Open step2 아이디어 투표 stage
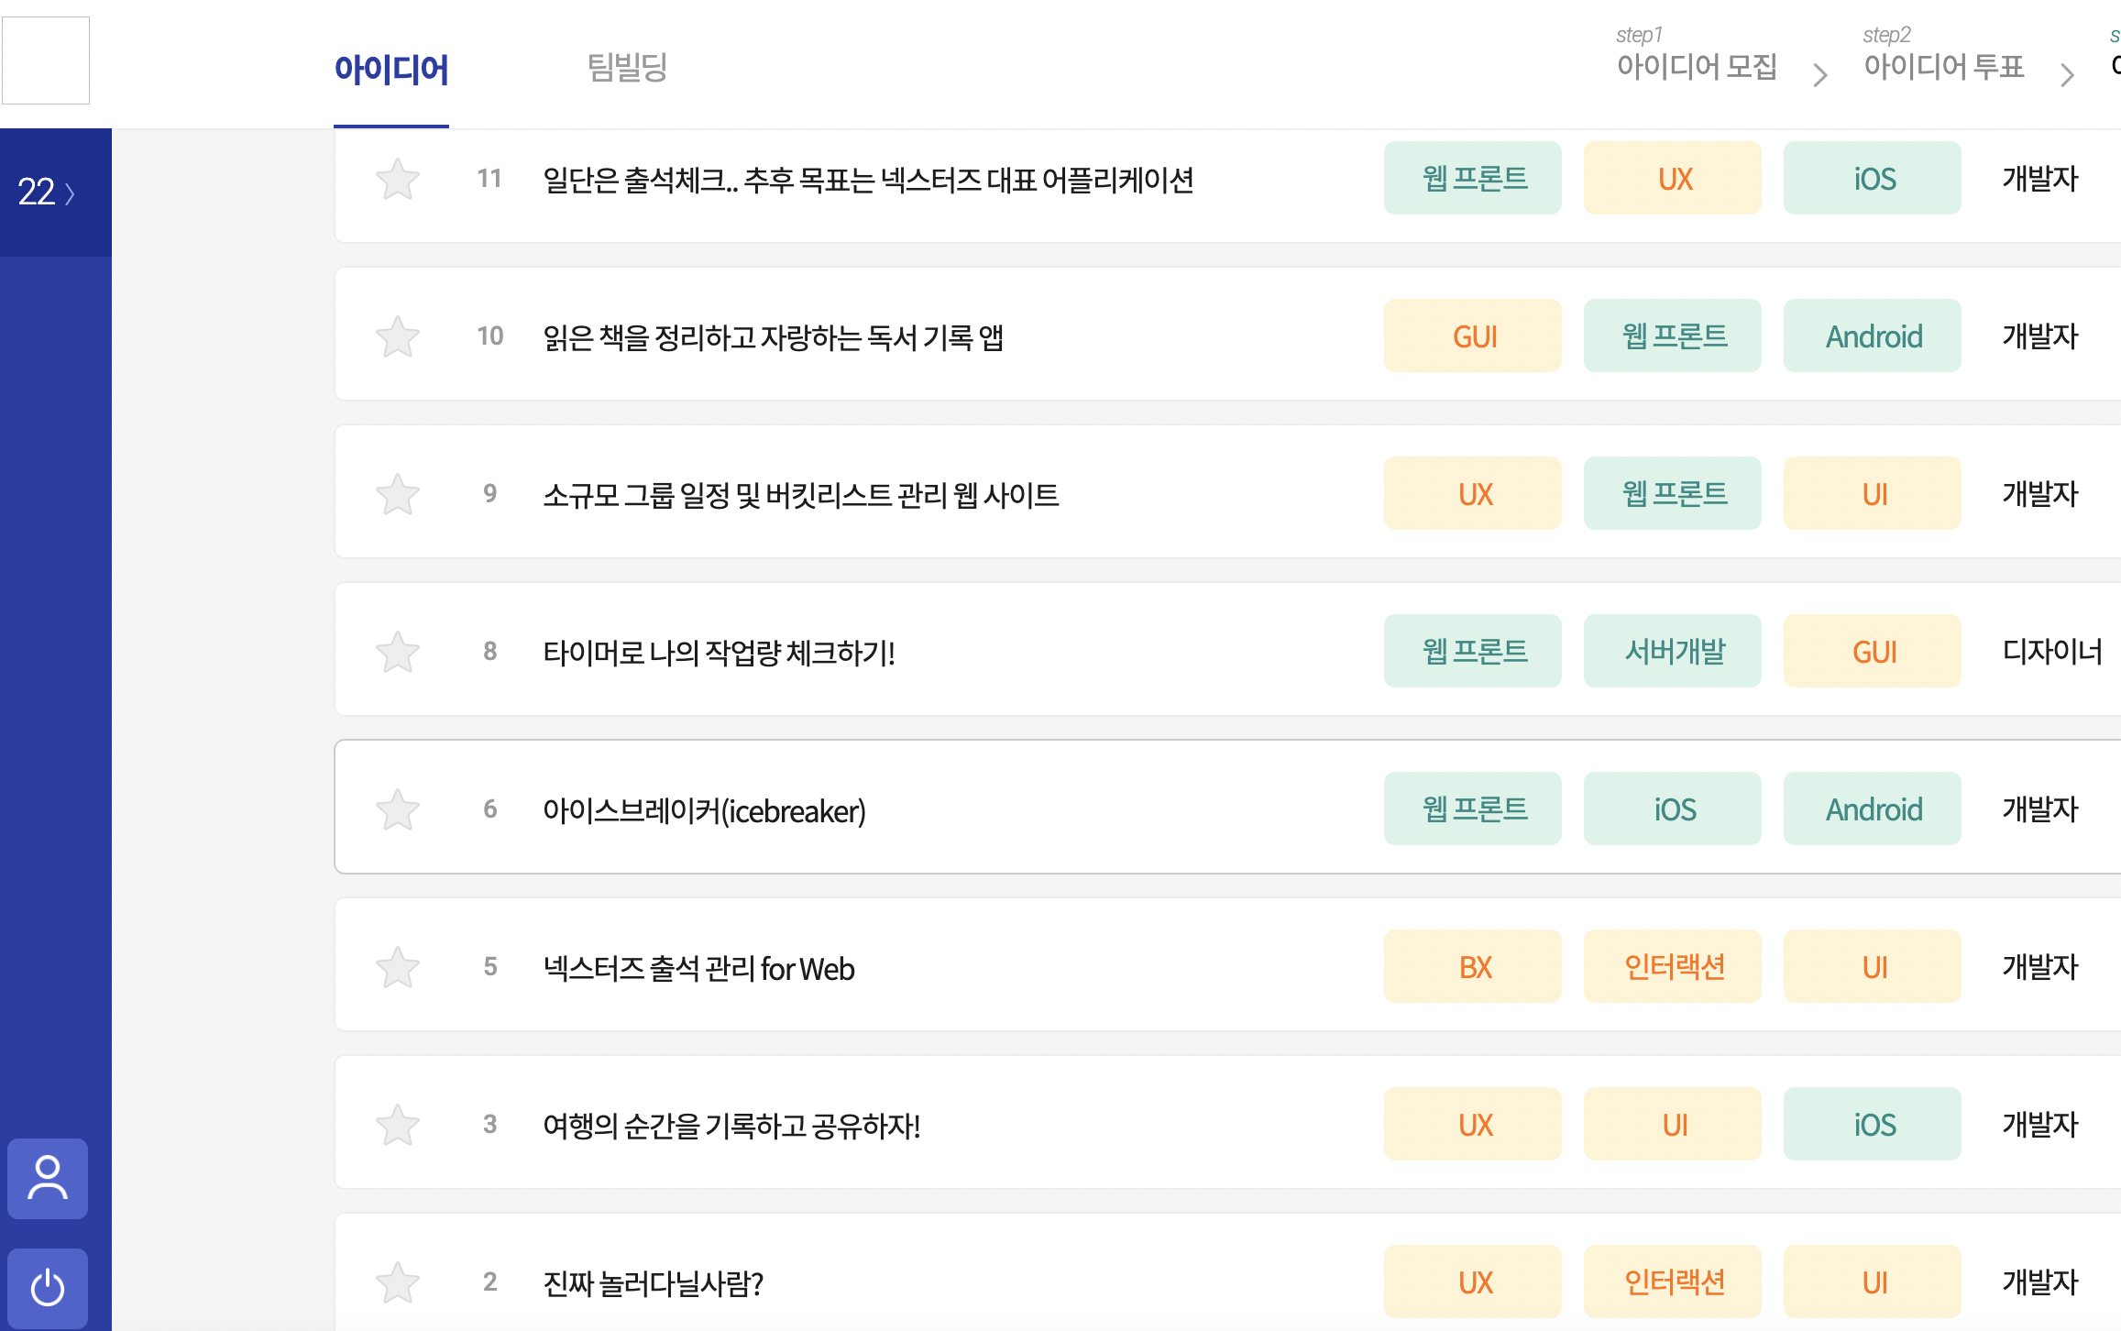Image resolution: width=2121 pixels, height=1331 pixels. 1943,55
